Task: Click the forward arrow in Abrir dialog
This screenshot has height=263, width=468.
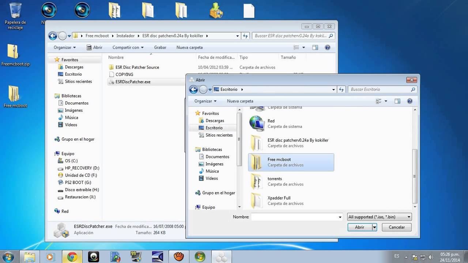Action: pyautogui.click(x=203, y=89)
